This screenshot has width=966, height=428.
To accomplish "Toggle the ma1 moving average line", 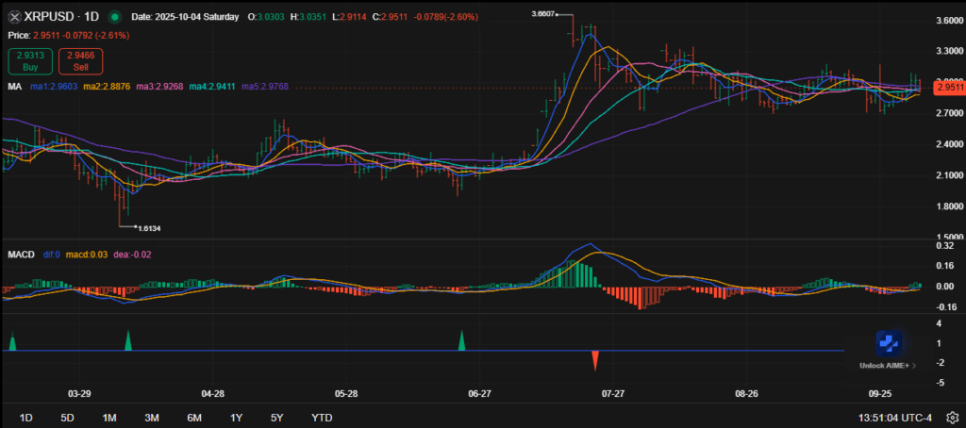I will pyautogui.click(x=52, y=87).
